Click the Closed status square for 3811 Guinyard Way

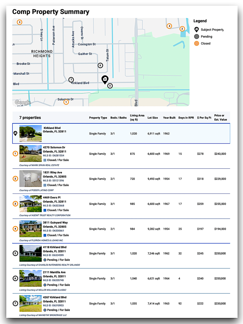(45, 235)
